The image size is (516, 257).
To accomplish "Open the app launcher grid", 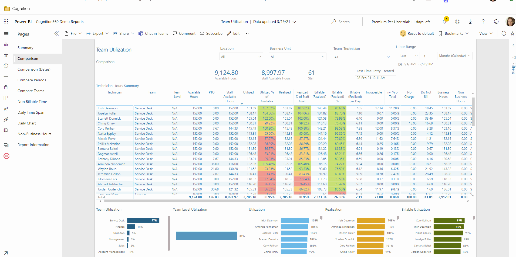I will pos(6,22).
